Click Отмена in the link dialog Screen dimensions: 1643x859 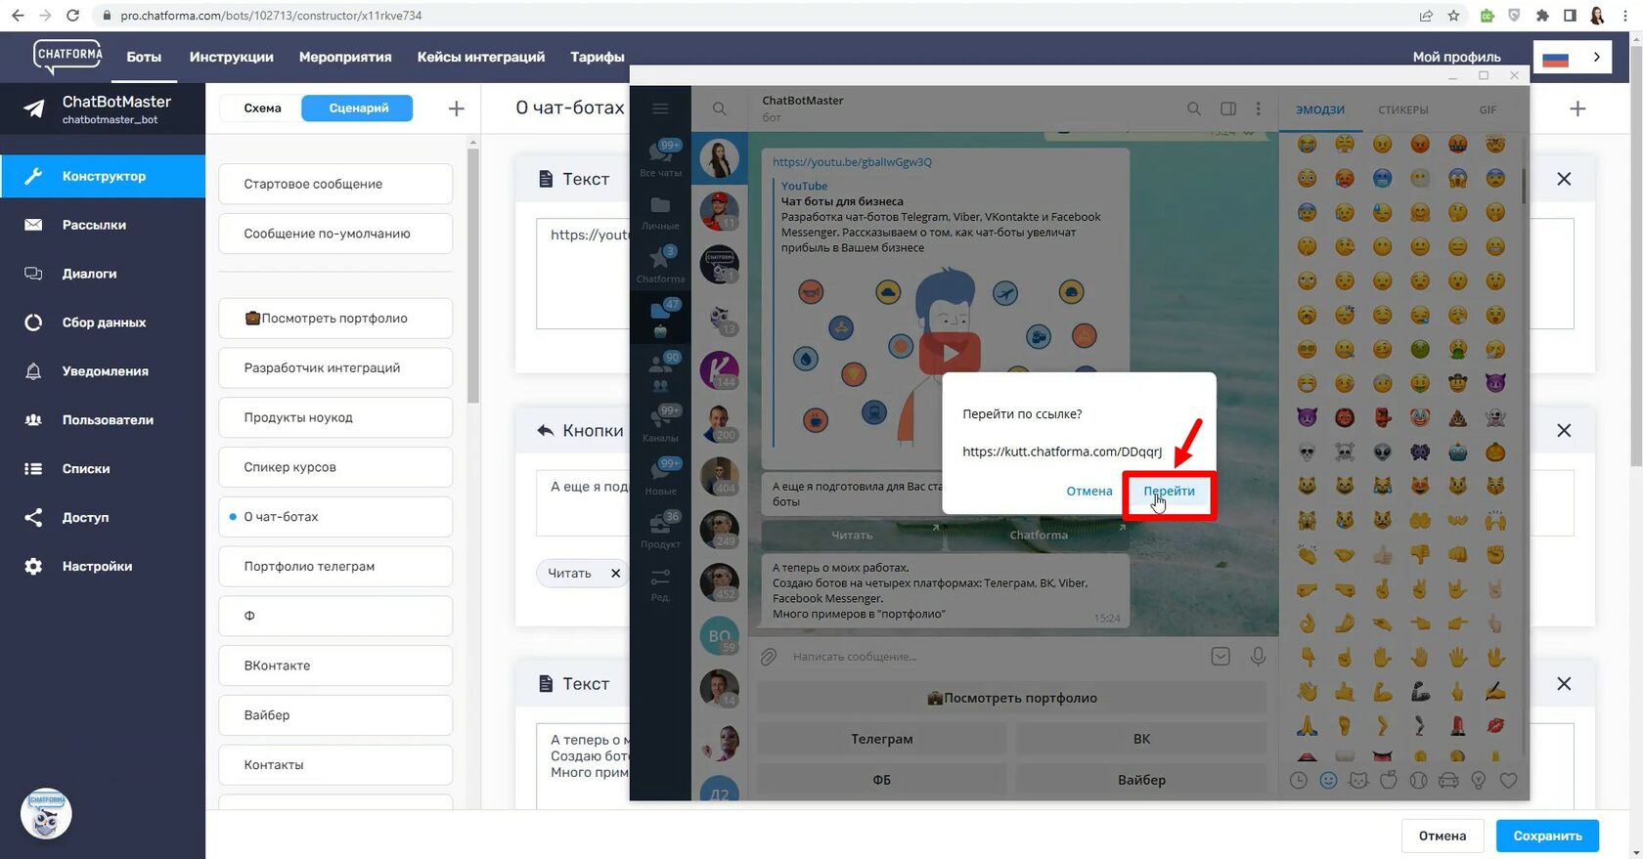1089,491
